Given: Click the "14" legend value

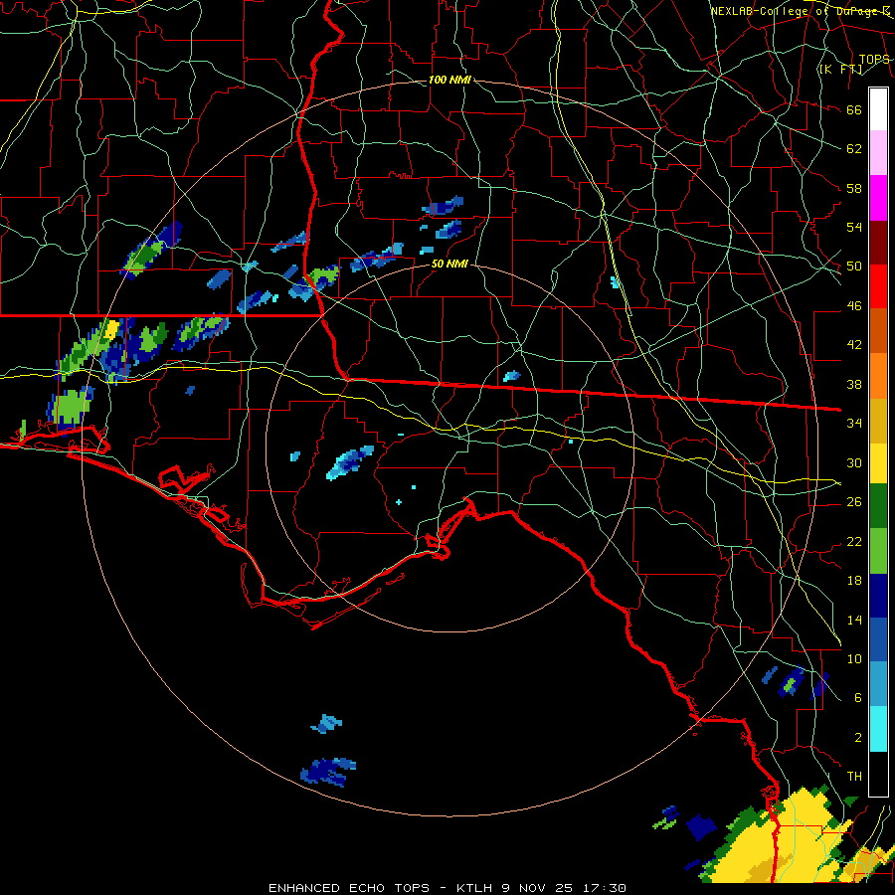Looking at the screenshot, I should pyautogui.click(x=854, y=620).
